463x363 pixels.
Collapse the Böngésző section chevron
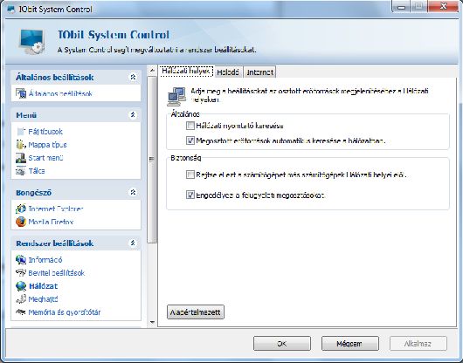[x=133, y=192]
